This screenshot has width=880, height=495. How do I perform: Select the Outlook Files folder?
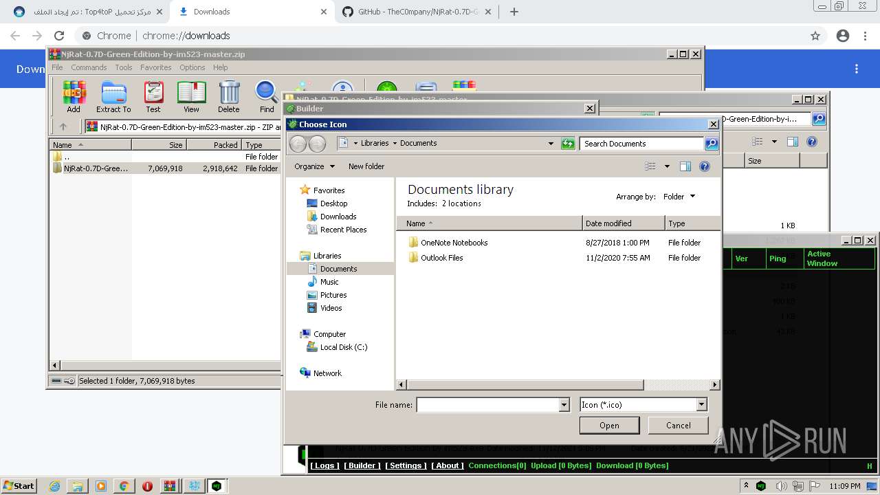441,258
